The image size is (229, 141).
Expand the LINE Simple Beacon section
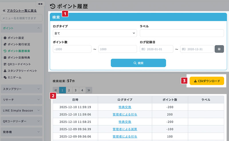tap(21, 110)
